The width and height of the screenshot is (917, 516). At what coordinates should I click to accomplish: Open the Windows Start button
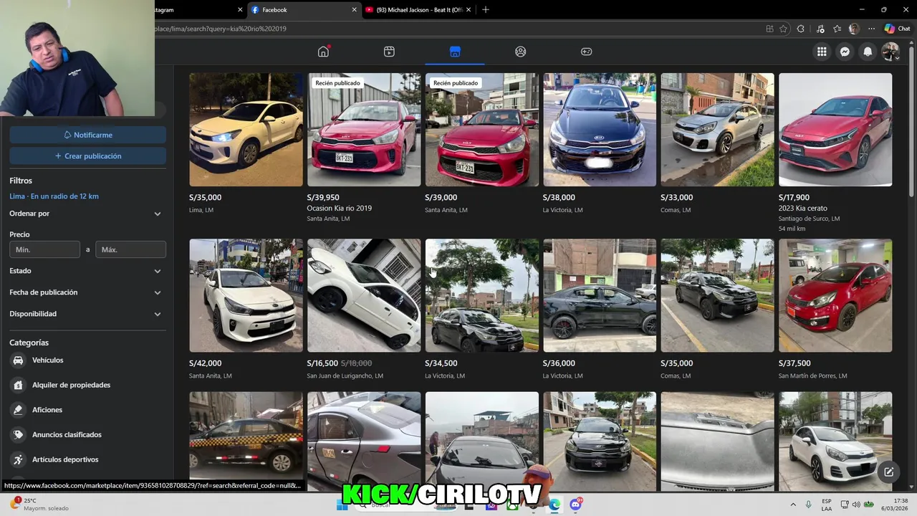pyautogui.click(x=342, y=505)
